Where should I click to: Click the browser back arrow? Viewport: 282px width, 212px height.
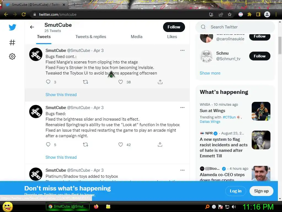coord(6,14)
